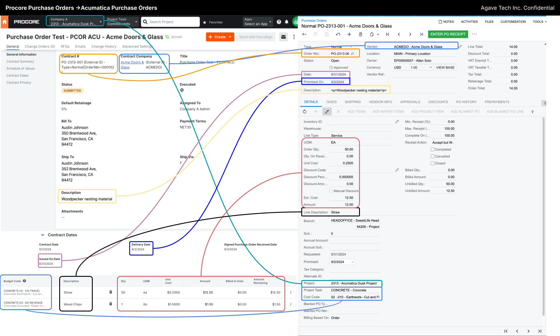The width and height of the screenshot is (560, 336).
Task: Open the Company A project selector dropdown
Action: click(75, 21)
